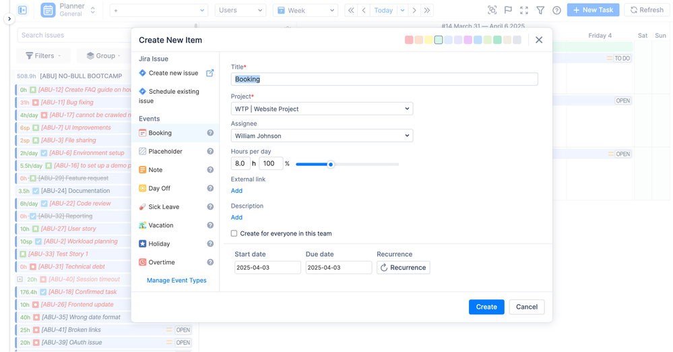The image size is (673, 352).
Task: Open the Assignee dropdown William Johnson
Action: (x=322, y=136)
